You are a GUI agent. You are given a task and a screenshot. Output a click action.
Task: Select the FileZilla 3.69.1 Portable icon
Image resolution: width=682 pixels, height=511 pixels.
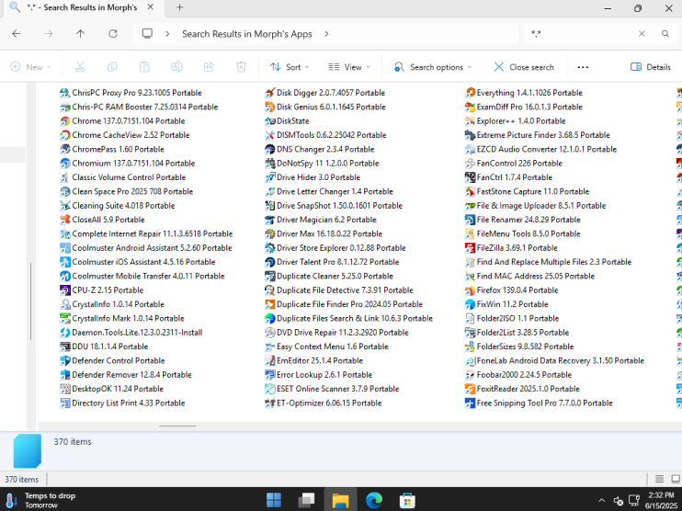click(470, 248)
